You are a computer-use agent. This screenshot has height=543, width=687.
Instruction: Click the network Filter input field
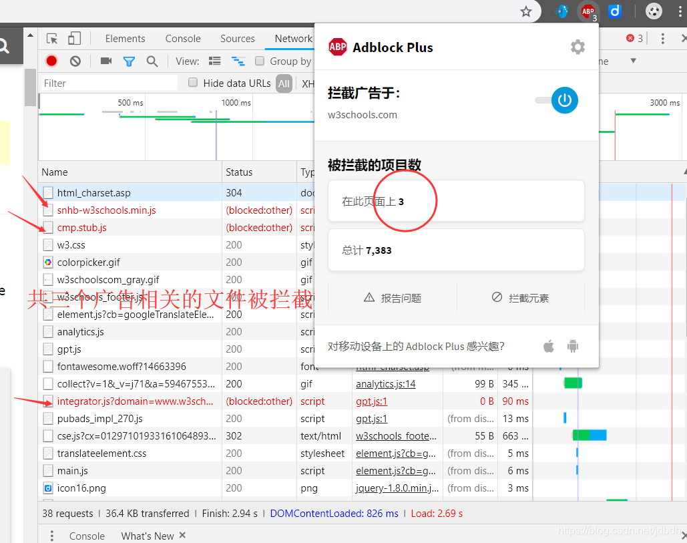[109, 83]
